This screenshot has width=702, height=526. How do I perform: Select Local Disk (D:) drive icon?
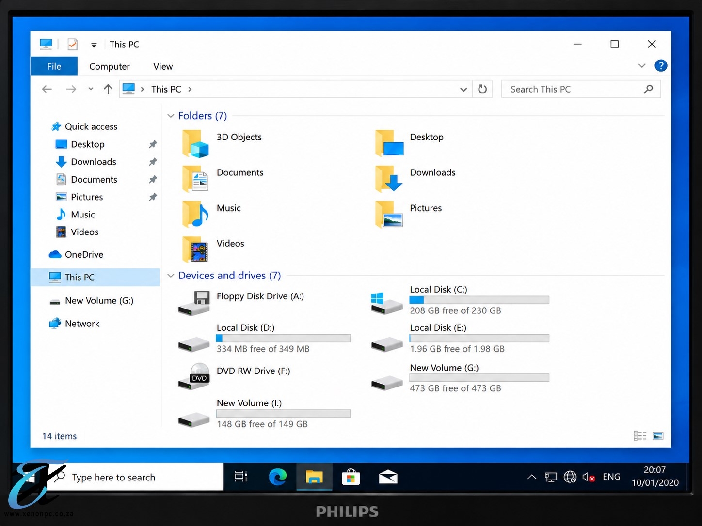[193, 343]
